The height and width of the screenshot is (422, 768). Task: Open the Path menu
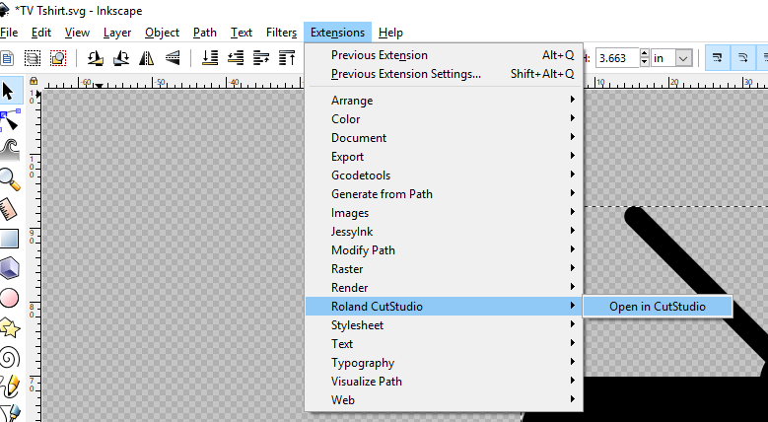pos(205,33)
